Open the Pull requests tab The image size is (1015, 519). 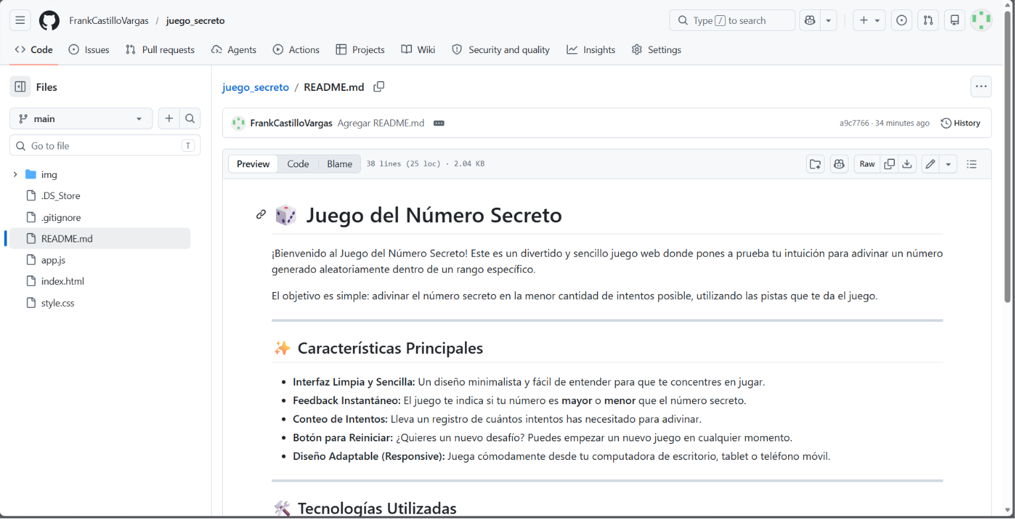(160, 50)
